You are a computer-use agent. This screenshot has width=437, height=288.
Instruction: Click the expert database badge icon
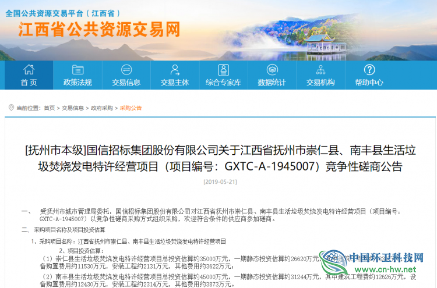[223, 70]
